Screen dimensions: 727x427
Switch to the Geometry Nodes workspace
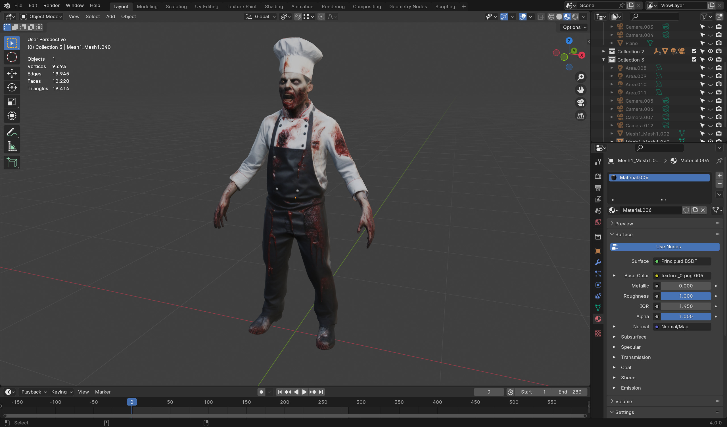tap(408, 6)
